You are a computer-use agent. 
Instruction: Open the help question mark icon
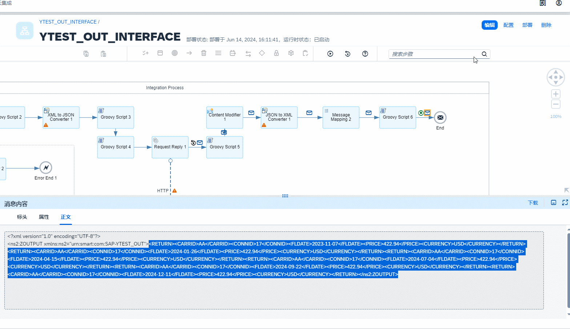tap(365, 54)
